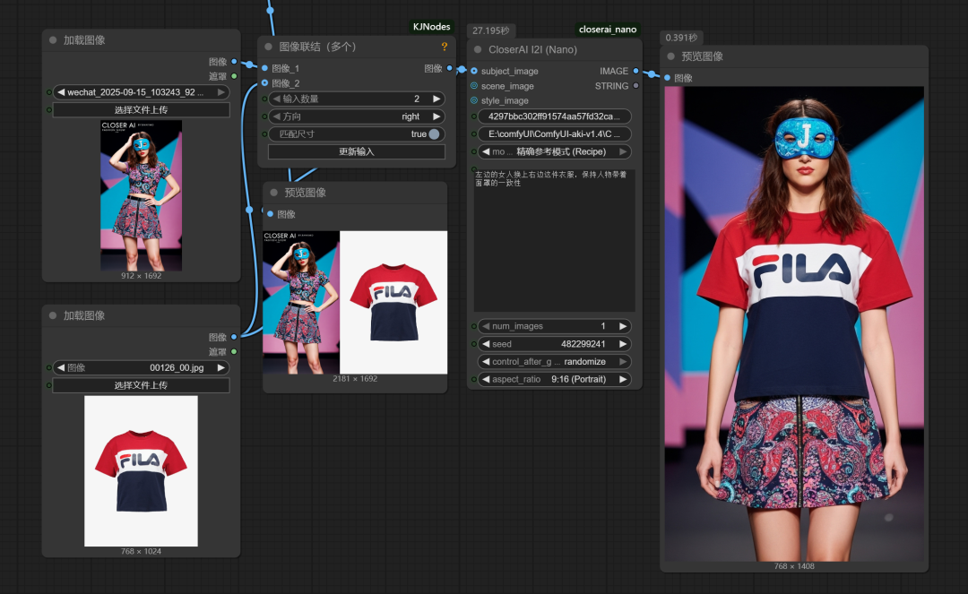Screen dimensions: 968x594
Task: Click the 更新输入 button
Action: pyautogui.click(x=357, y=151)
